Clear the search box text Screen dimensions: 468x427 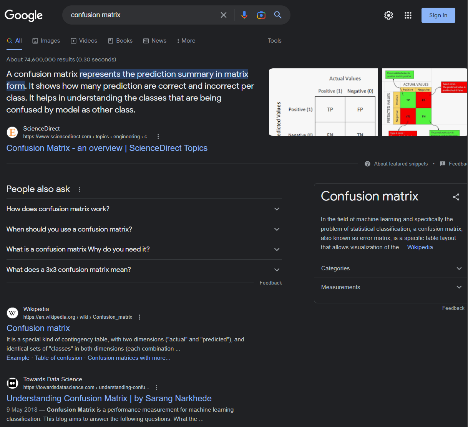pyautogui.click(x=224, y=15)
